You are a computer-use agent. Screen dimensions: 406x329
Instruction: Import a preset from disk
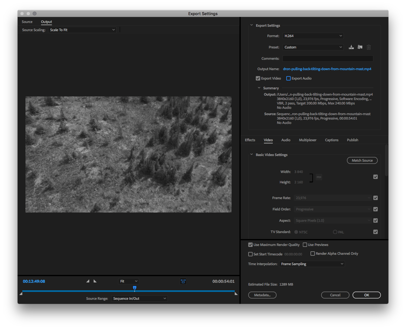coord(360,47)
